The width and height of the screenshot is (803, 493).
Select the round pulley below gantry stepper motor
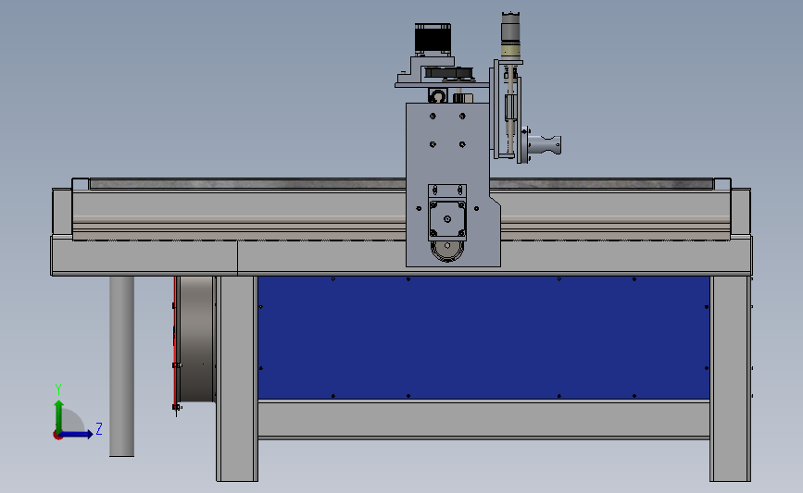tap(447, 251)
